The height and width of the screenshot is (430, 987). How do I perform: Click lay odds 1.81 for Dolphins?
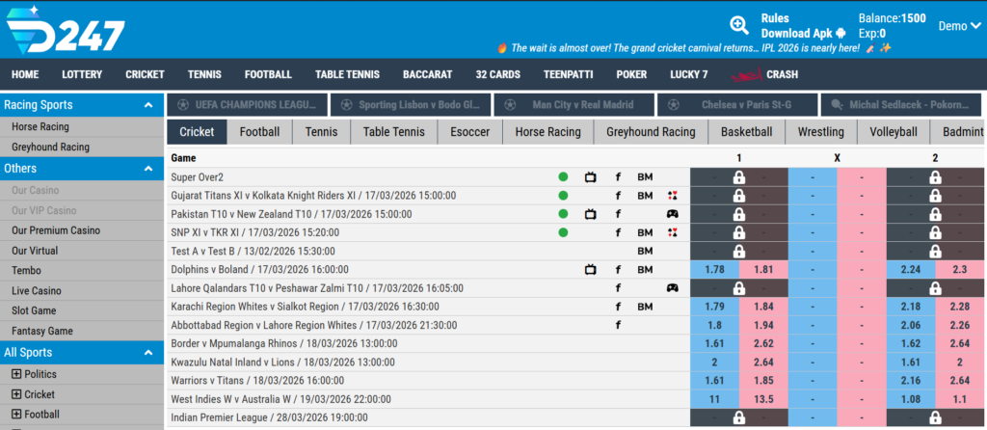click(763, 269)
